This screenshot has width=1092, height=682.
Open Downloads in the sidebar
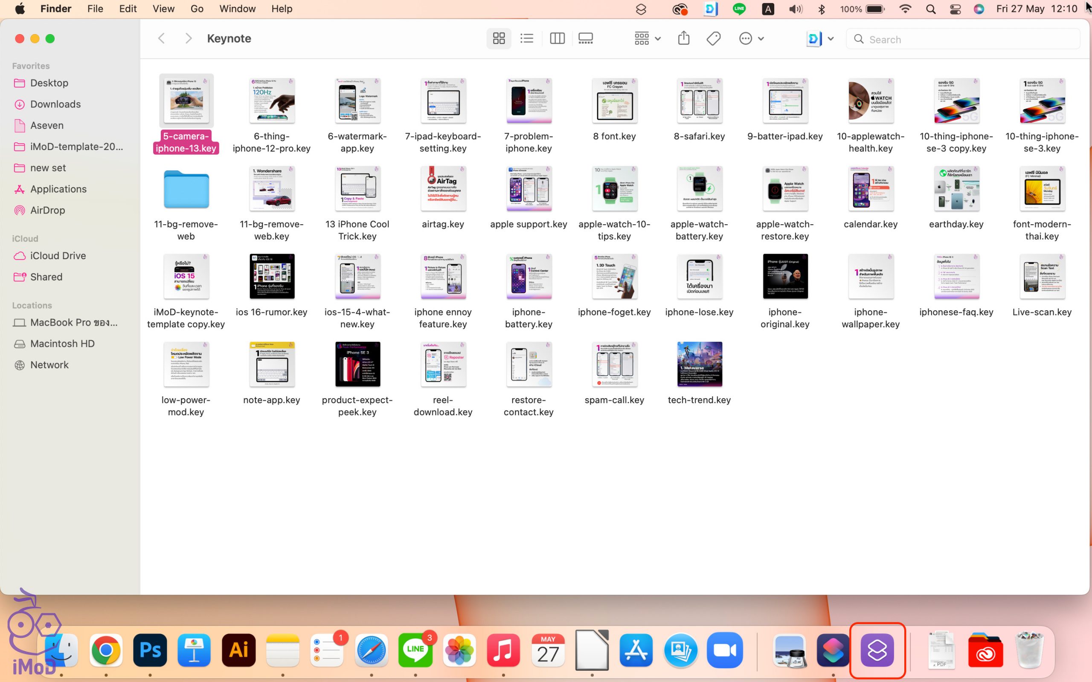coord(55,104)
